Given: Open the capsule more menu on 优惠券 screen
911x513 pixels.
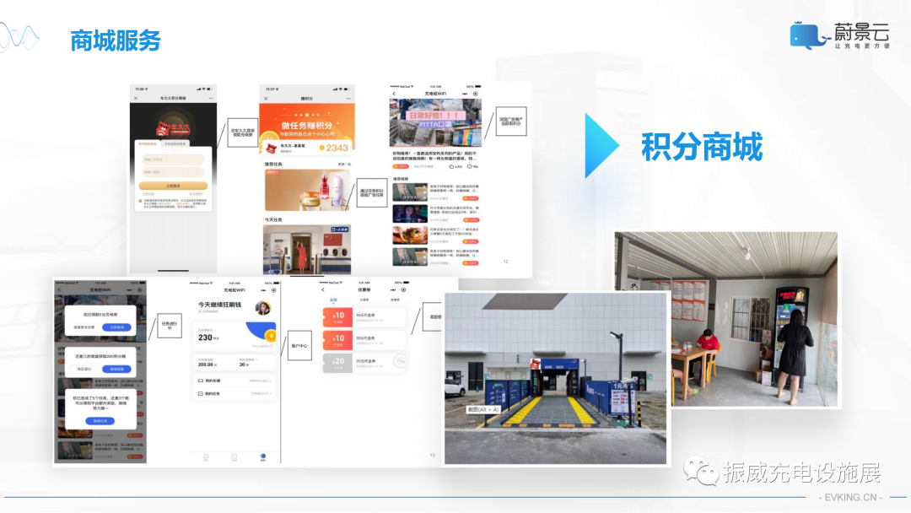Looking at the screenshot, I should 393,289.
